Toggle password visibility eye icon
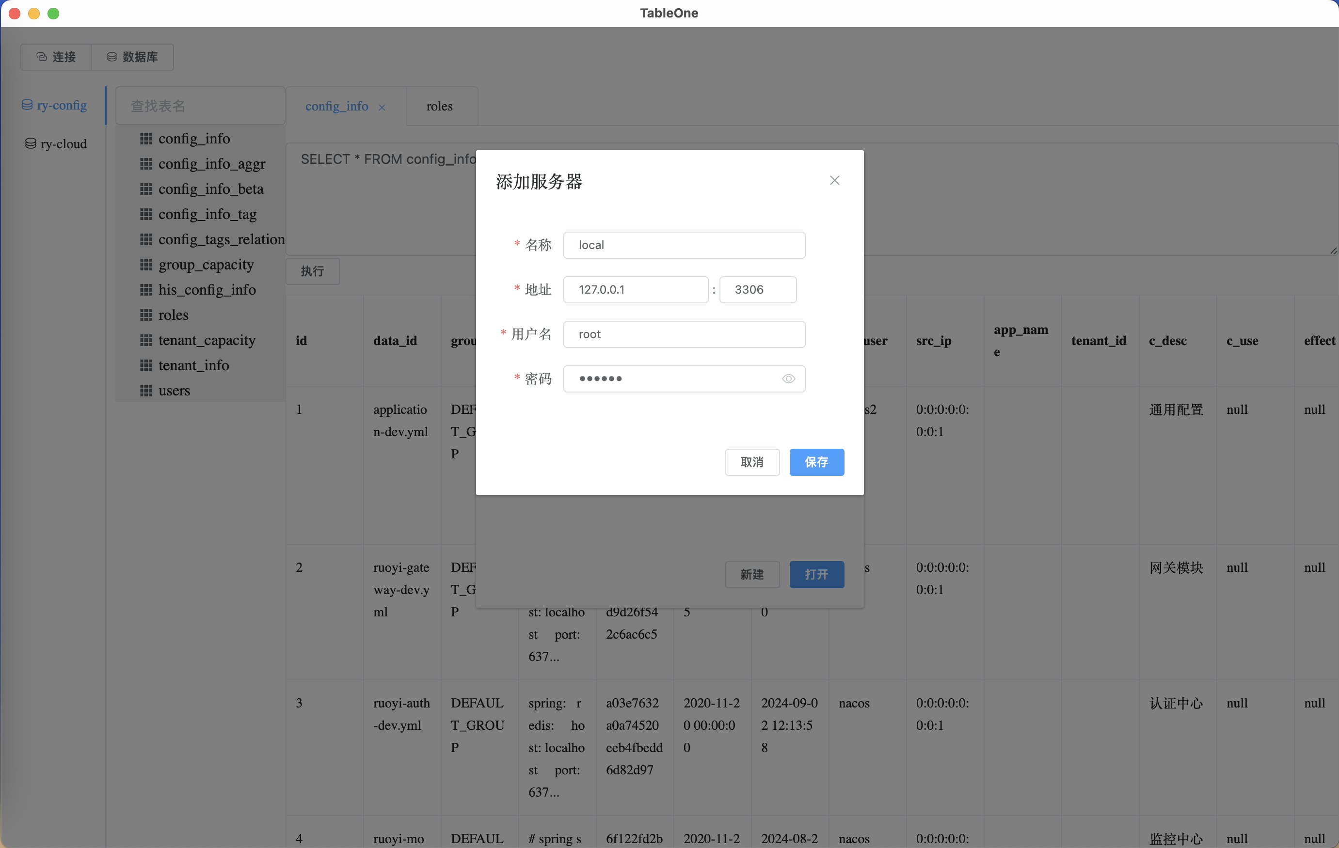Viewport: 1339px width, 848px height. click(x=788, y=378)
